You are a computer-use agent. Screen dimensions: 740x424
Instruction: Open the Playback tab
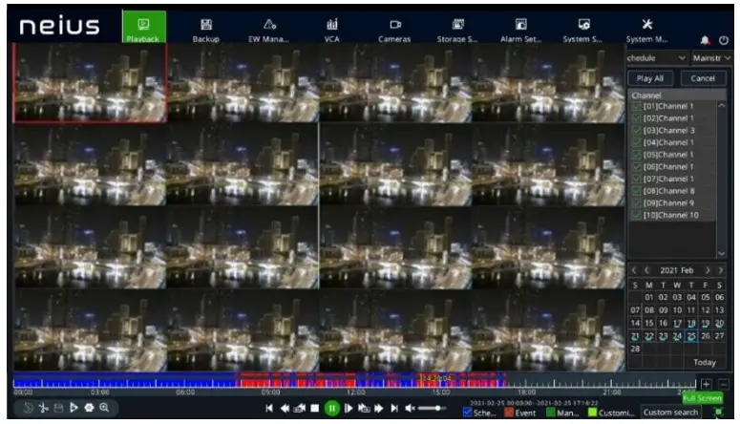143,28
